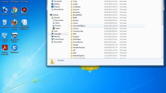The width and height of the screenshot is (166, 93).
Task: Click the scroll down arrow of the file list
Action: click(162, 57)
